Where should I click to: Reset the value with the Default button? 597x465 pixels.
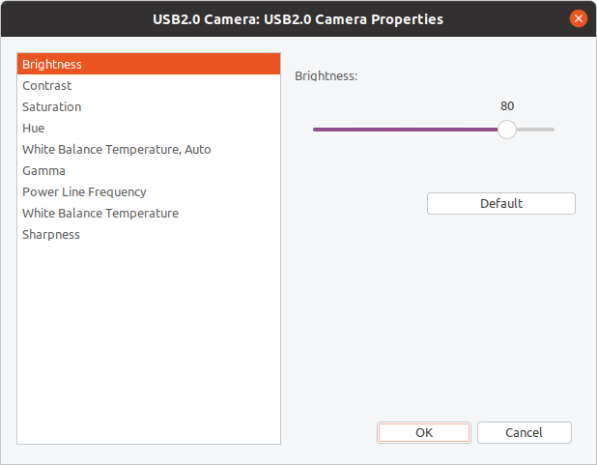tap(501, 204)
